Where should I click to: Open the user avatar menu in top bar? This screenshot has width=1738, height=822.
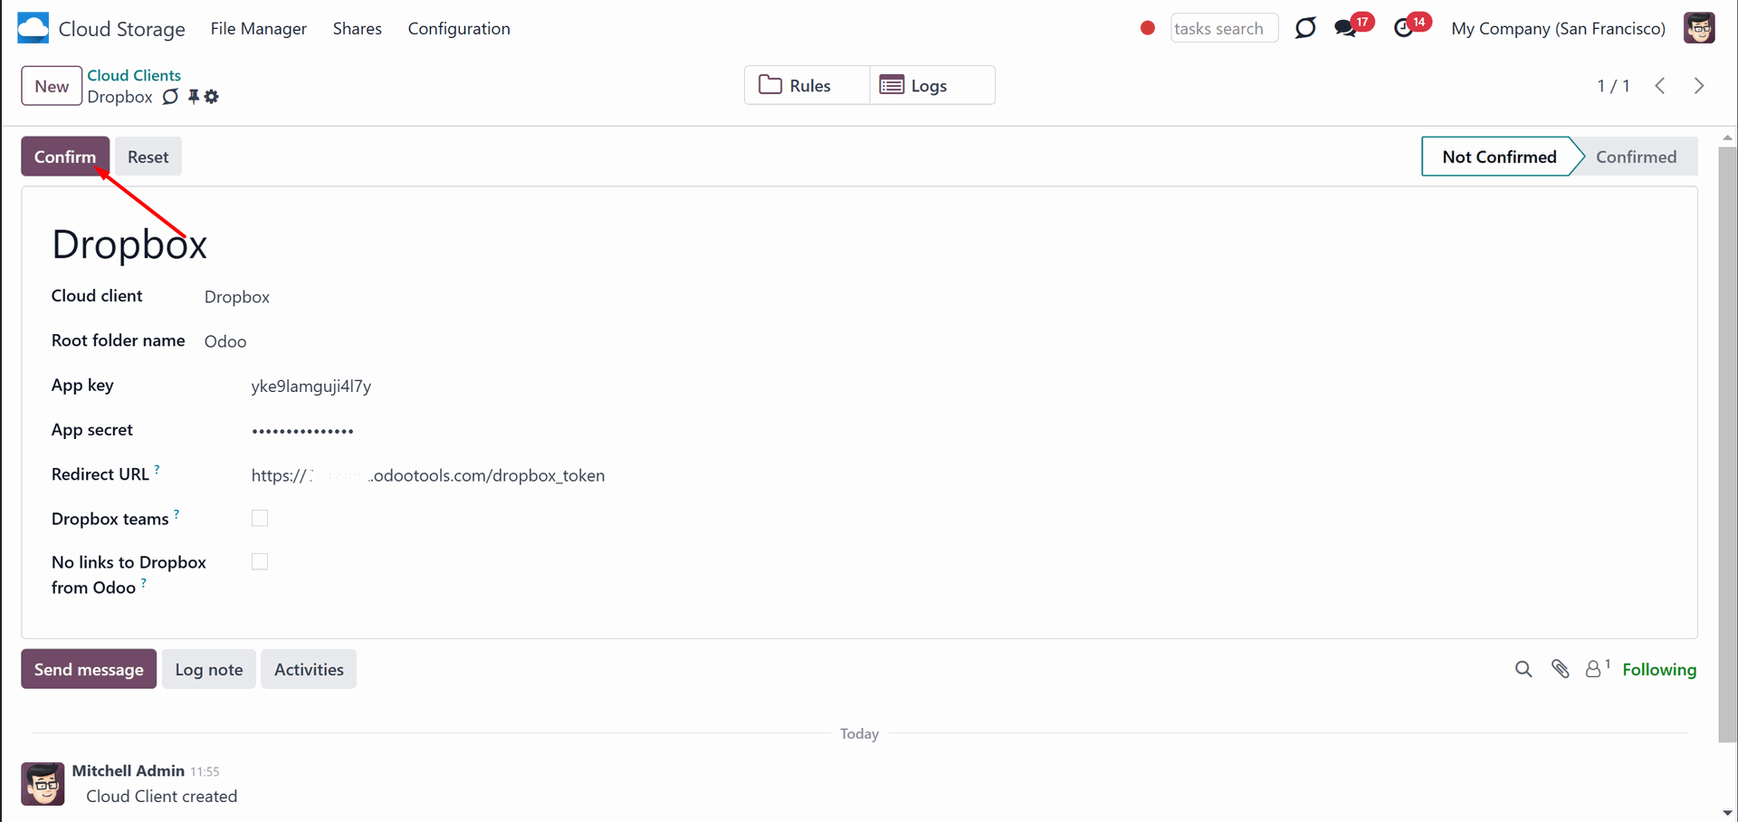(x=1699, y=28)
